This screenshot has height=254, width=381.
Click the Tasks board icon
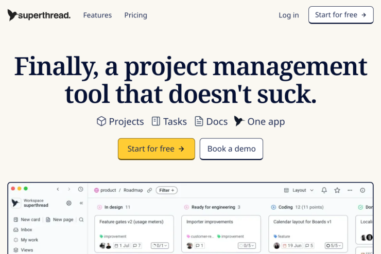point(156,121)
